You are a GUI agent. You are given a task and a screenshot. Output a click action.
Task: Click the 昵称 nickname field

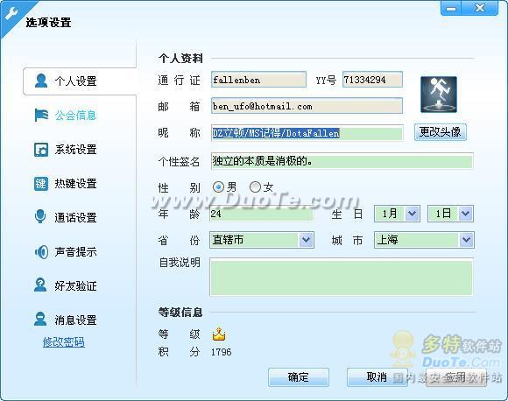coord(307,133)
